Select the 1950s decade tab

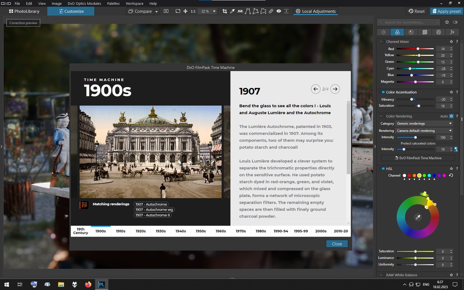click(x=201, y=231)
